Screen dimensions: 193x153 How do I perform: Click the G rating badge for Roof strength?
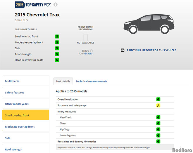[57, 54]
